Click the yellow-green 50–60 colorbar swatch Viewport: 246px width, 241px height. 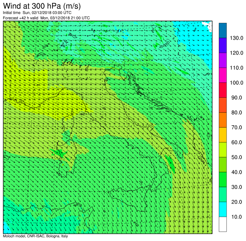(223, 150)
